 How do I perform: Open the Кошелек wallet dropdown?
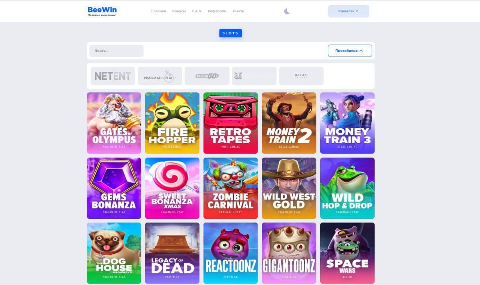(349, 11)
